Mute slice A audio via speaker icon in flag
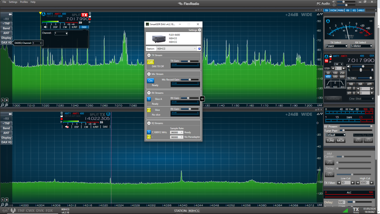Image resolution: width=380 pixels, height=214 pixels. point(46,27)
